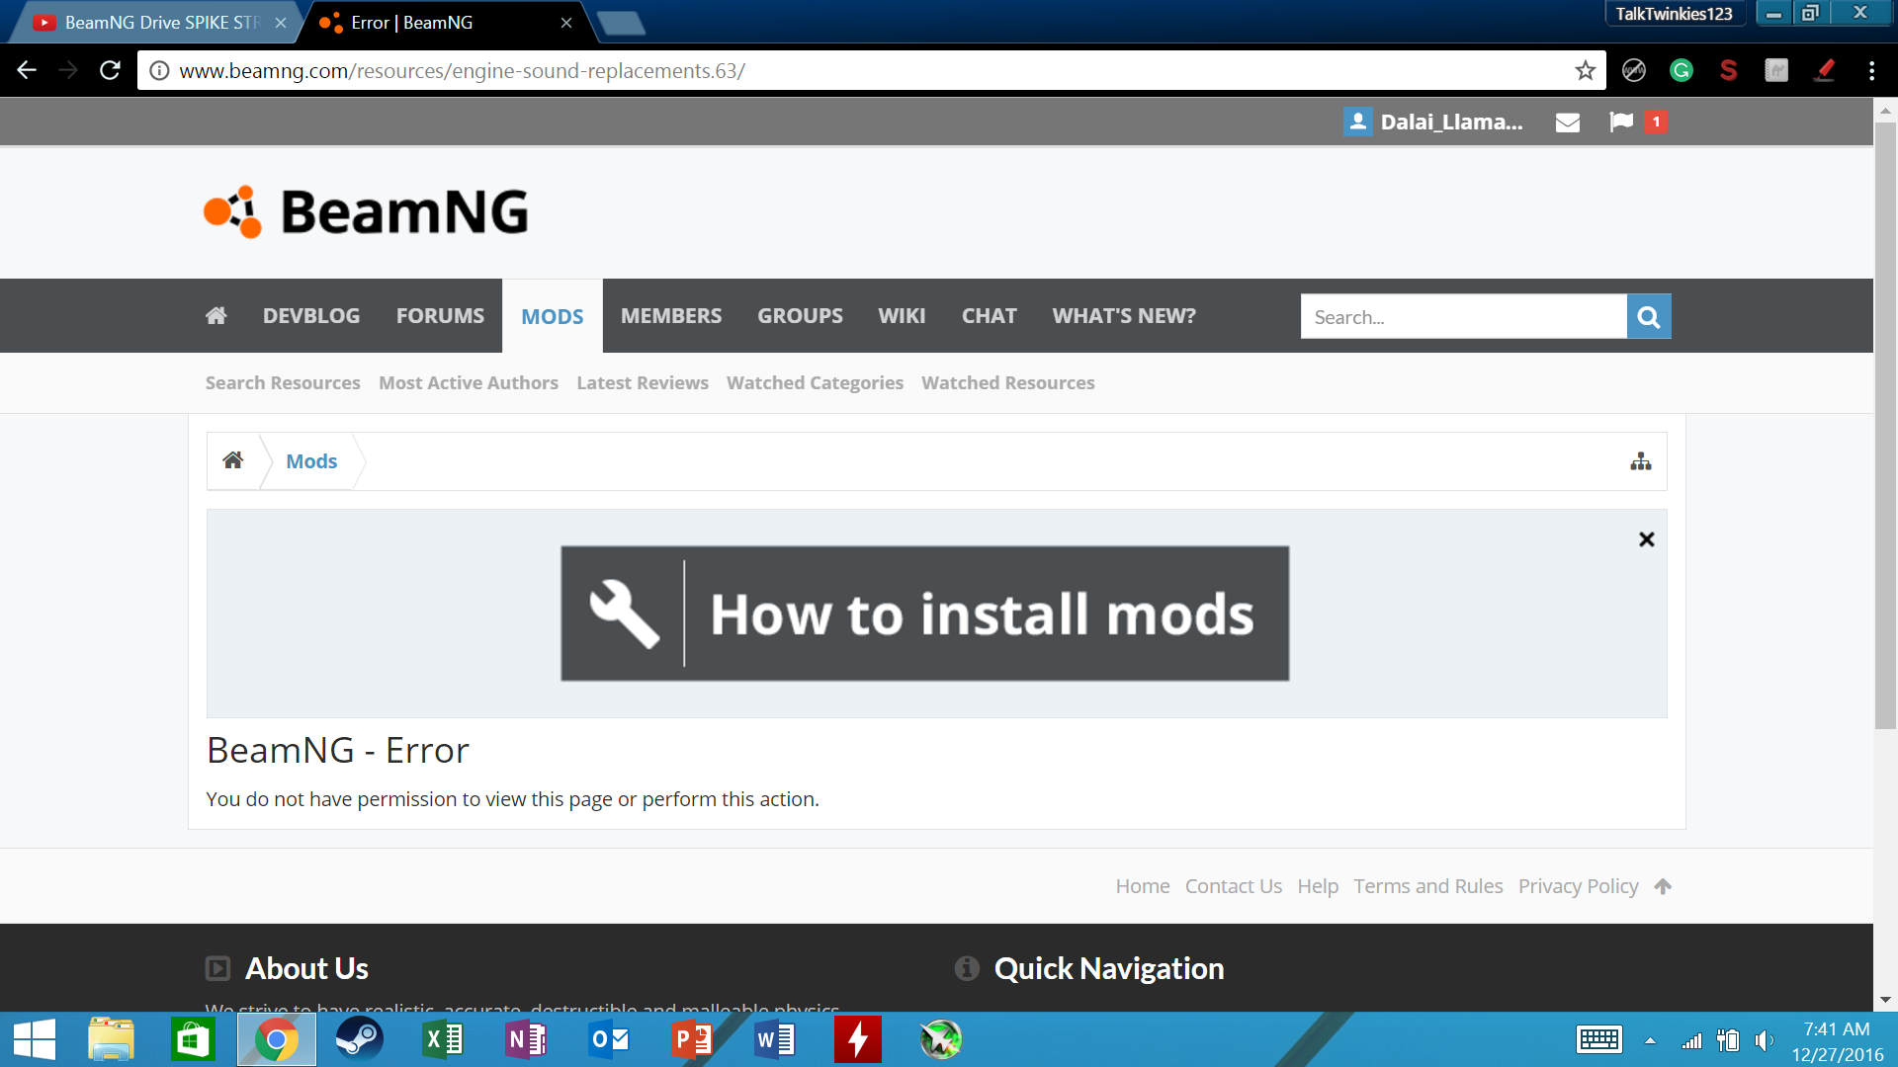1898x1067 pixels.
Task: Open the GROUPS nav item
Action: (800, 315)
